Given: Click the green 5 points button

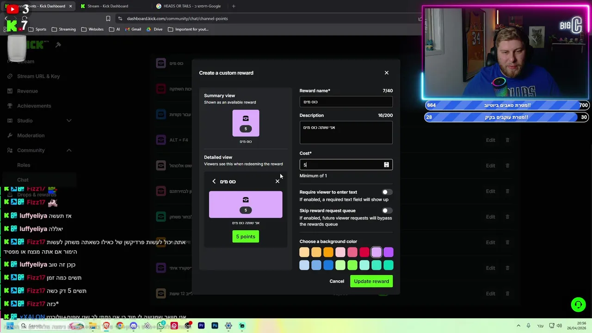Looking at the screenshot, I should 246,237.
